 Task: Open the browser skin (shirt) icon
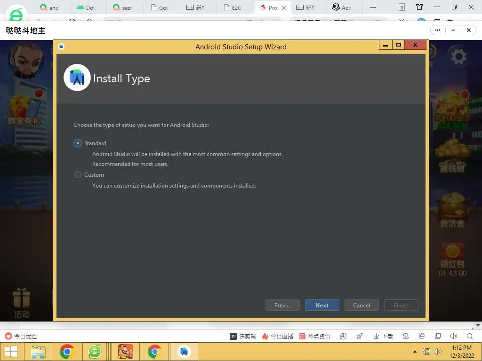(x=419, y=7)
